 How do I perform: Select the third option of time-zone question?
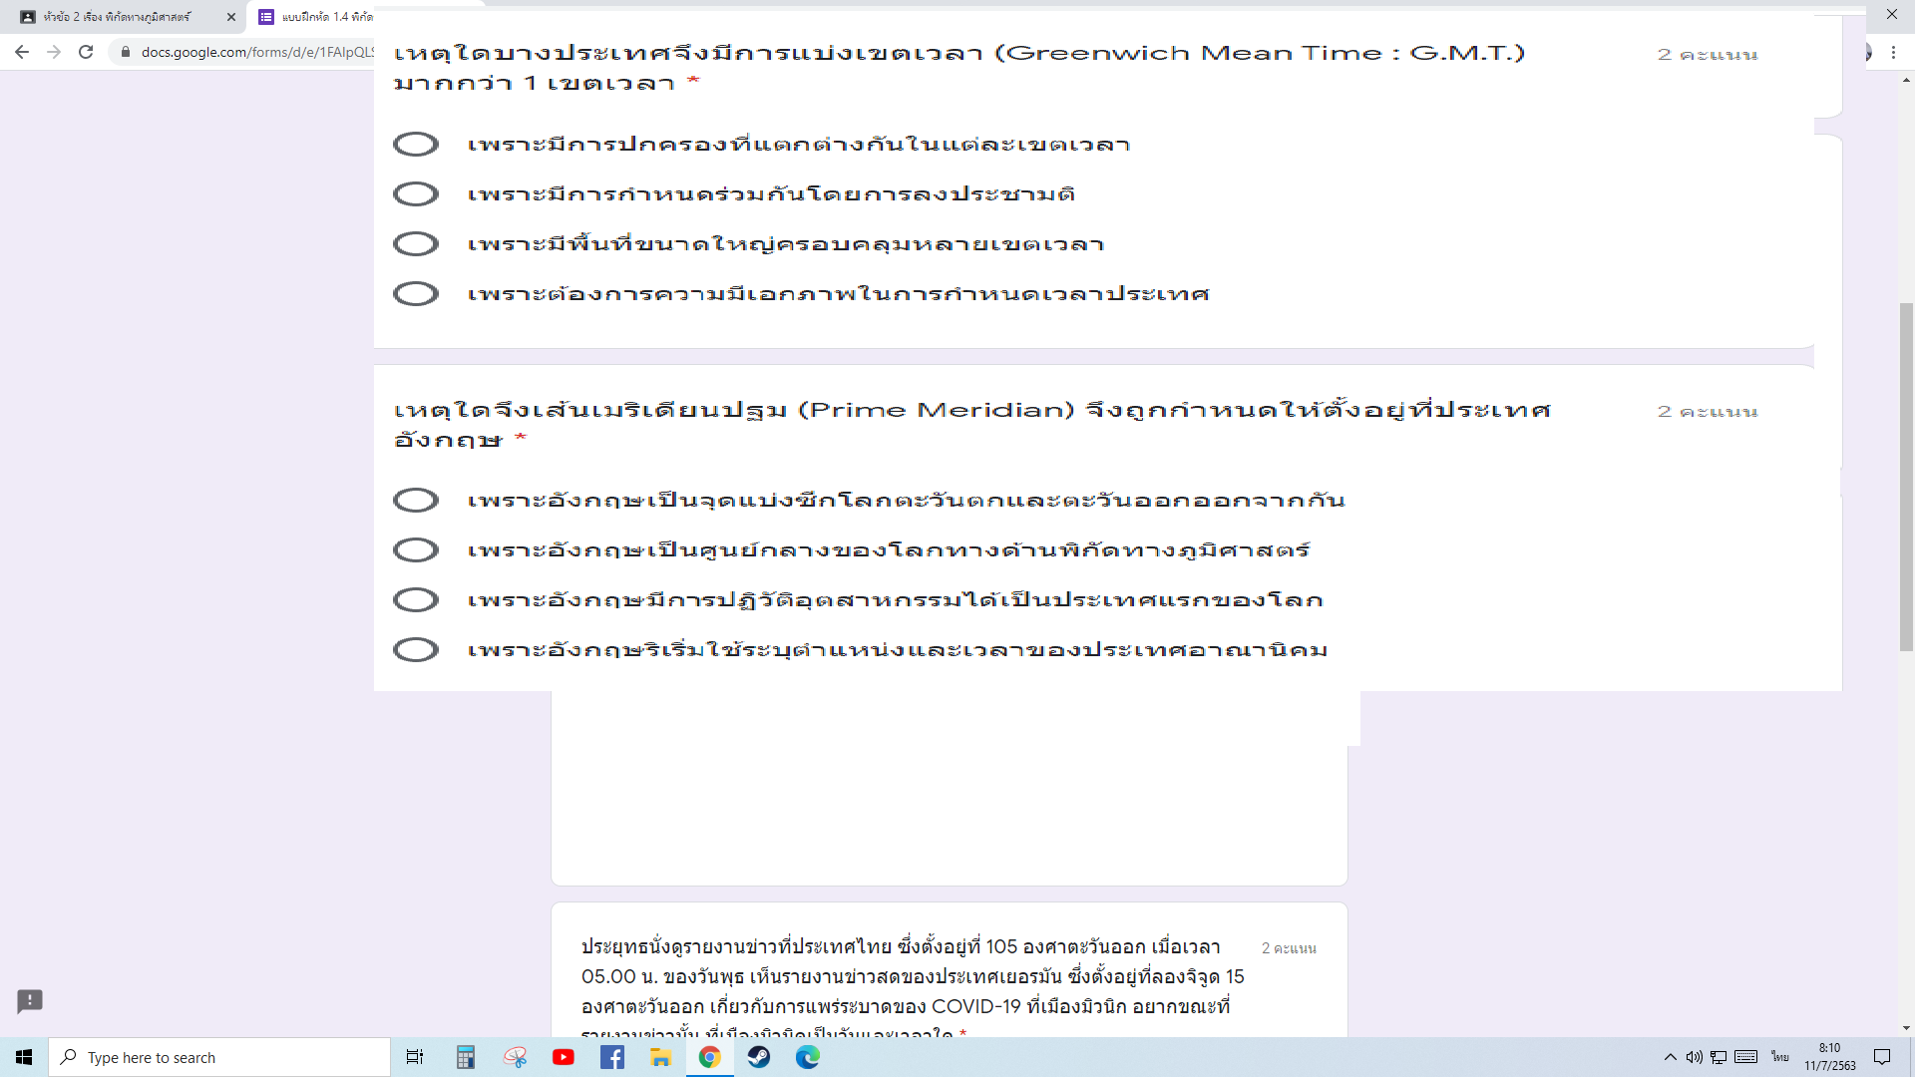416,244
